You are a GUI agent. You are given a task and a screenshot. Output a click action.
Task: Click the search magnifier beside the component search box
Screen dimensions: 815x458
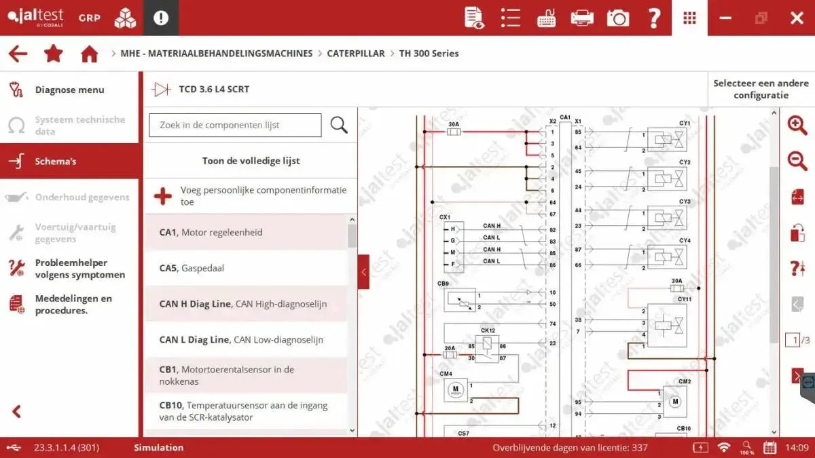339,125
